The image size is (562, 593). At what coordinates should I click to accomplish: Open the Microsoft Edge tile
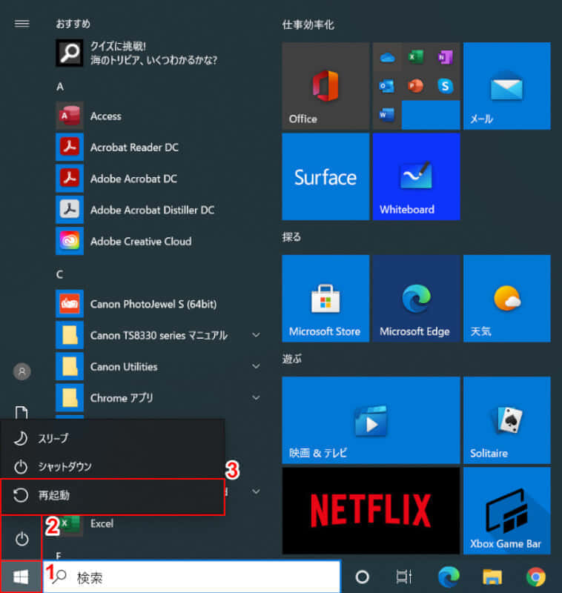coord(416,299)
